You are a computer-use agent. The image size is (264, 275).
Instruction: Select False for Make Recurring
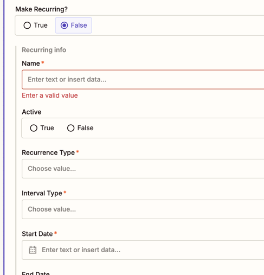click(x=74, y=25)
